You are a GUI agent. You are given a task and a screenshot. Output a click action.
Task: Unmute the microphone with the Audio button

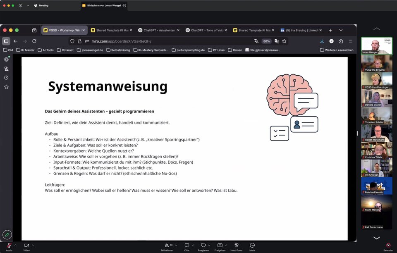click(x=9, y=246)
